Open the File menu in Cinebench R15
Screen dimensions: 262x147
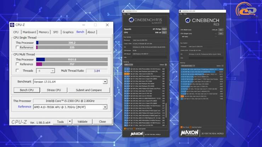click(125, 14)
